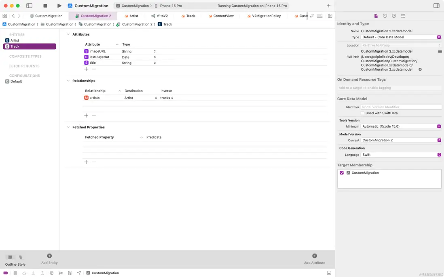Select the Data Model inspector sliders icon
Viewport: 444px width, 277px height.
[x=403, y=16]
